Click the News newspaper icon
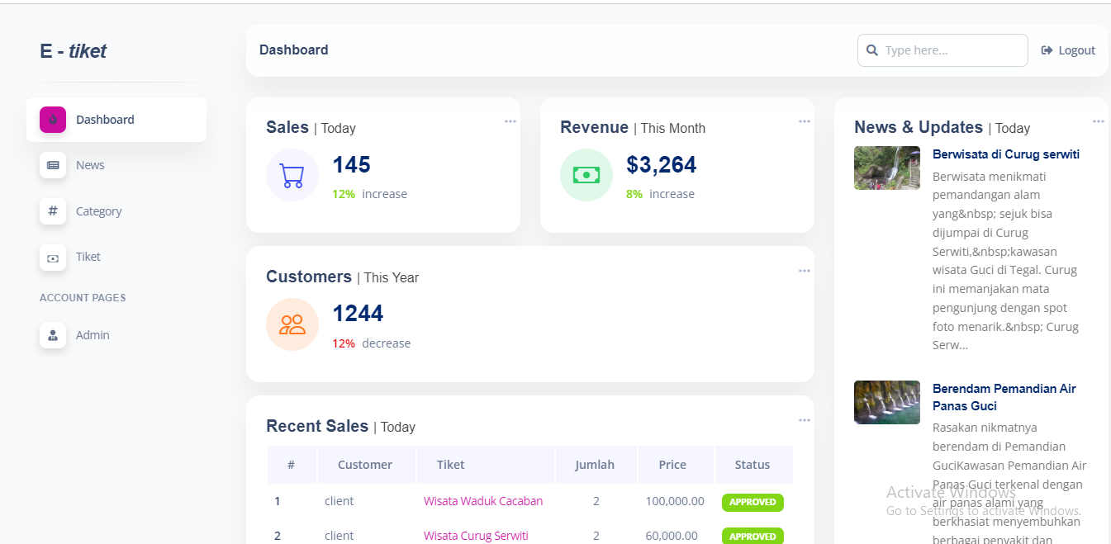The width and height of the screenshot is (1111, 544). pyautogui.click(x=53, y=165)
